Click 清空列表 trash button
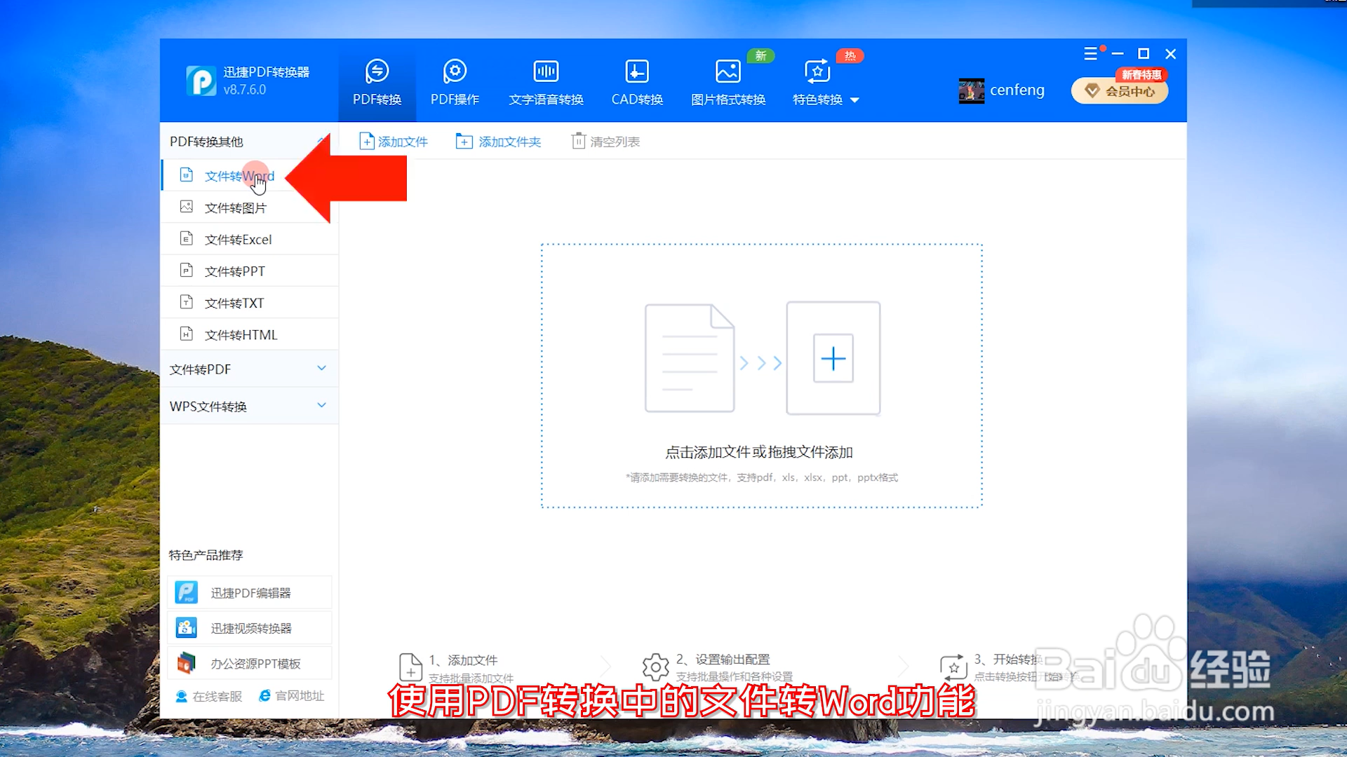 point(606,142)
